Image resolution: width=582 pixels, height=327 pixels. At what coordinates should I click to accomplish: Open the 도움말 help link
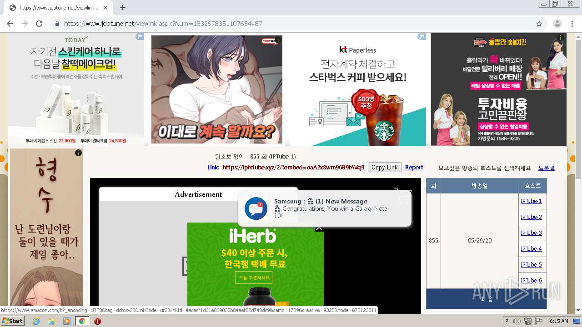pyautogui.click(x=546, y=168)
